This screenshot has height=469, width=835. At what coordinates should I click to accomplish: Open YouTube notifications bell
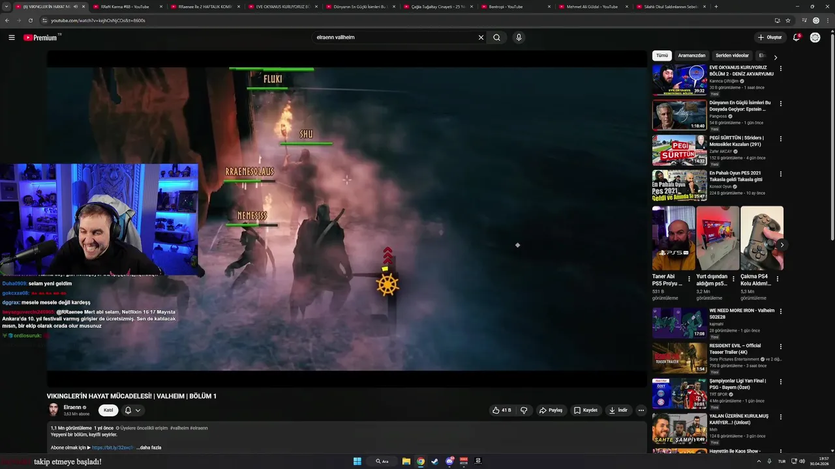797,38
